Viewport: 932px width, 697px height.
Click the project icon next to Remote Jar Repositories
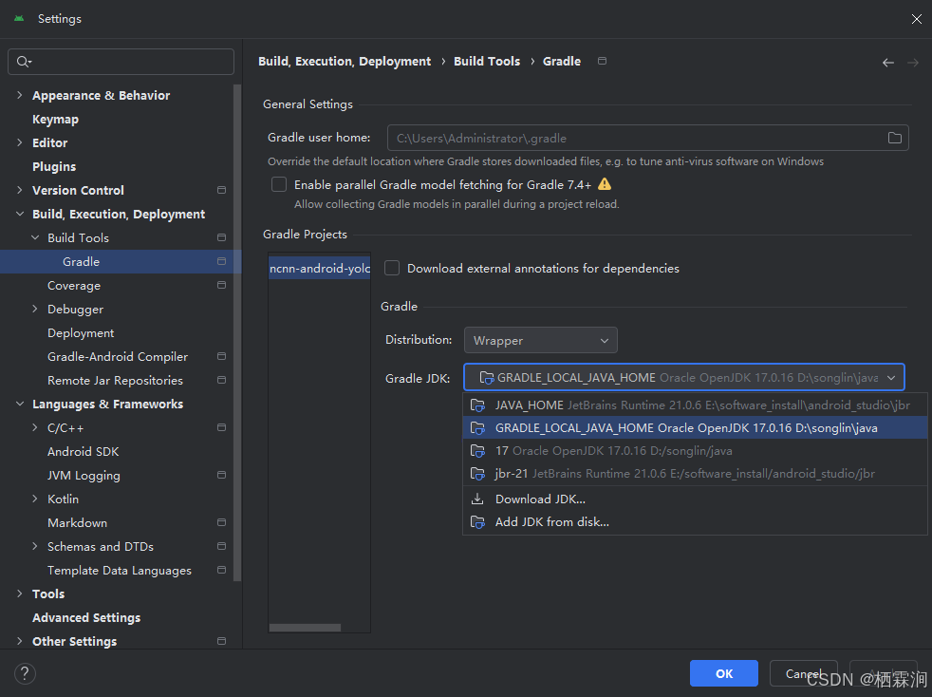pos(222,380)
